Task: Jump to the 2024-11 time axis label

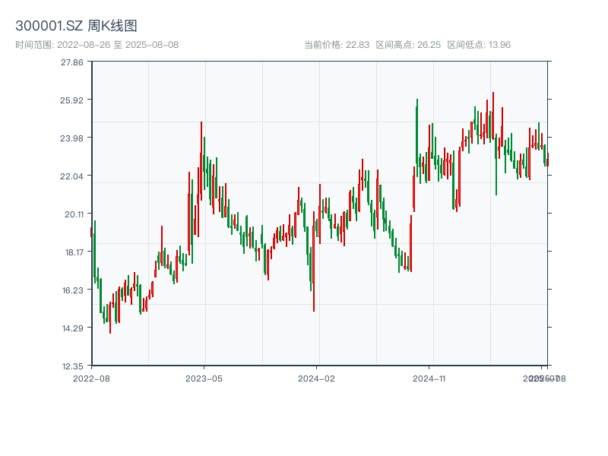Action: click(429, 378)
